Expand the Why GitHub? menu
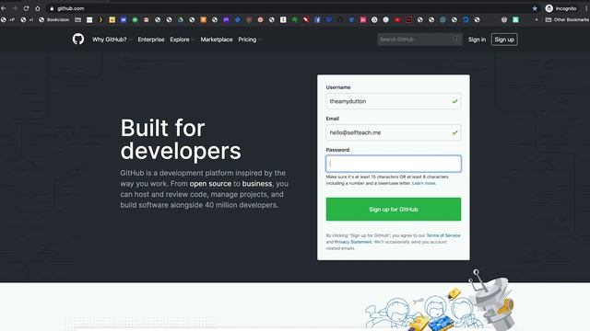Screen dimensions: 590x331 [x=112, y=40]
